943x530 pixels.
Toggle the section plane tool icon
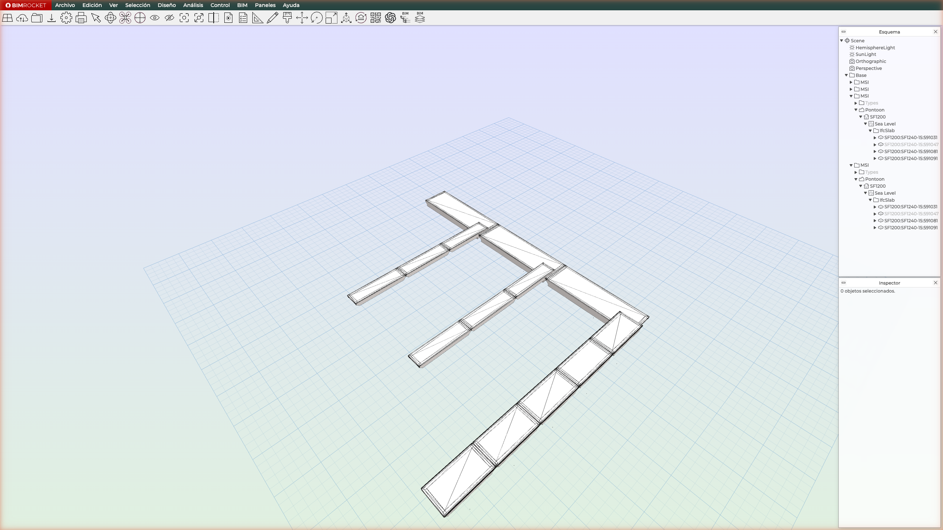(214, 18)
